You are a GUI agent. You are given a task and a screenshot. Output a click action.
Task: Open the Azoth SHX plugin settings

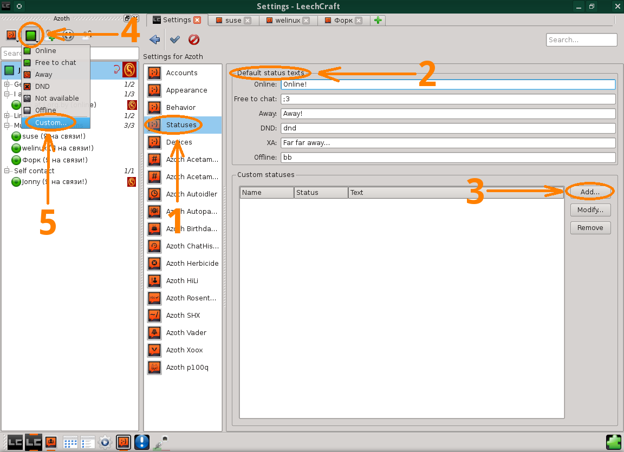coord(183,315)
